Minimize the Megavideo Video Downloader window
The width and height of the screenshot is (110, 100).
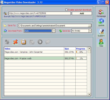pos(99,2)
